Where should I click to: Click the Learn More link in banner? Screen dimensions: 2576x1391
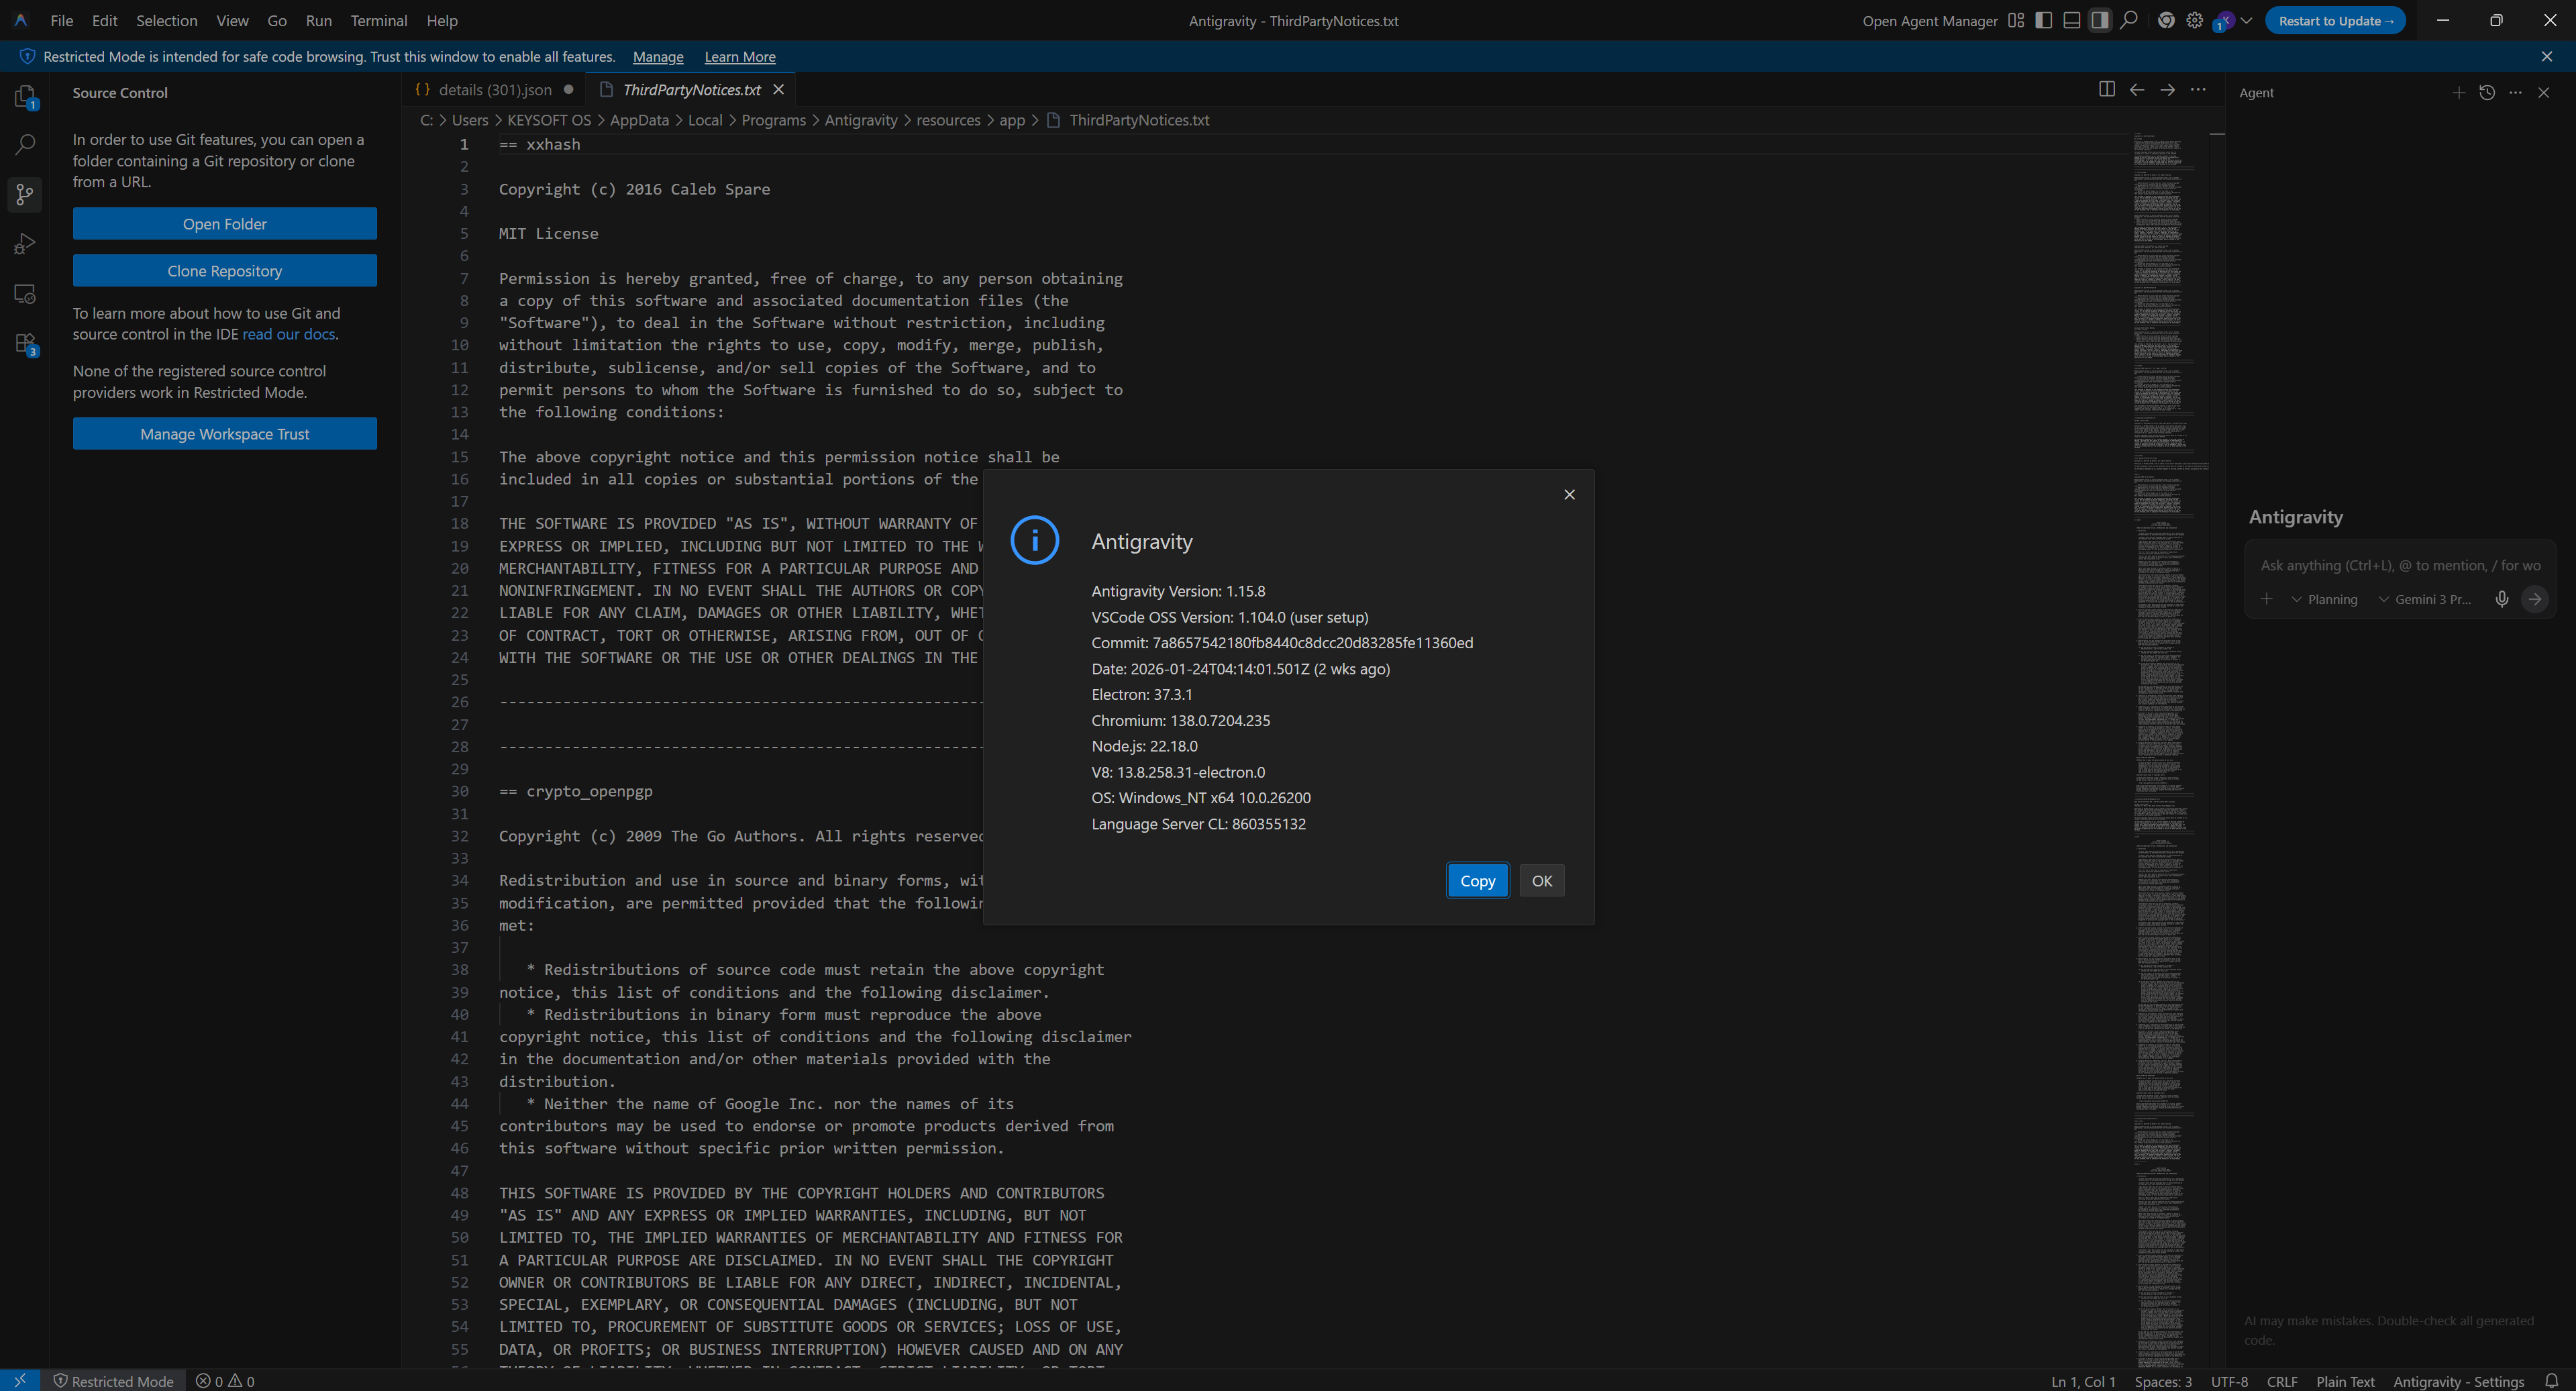[x=739, y=57]
